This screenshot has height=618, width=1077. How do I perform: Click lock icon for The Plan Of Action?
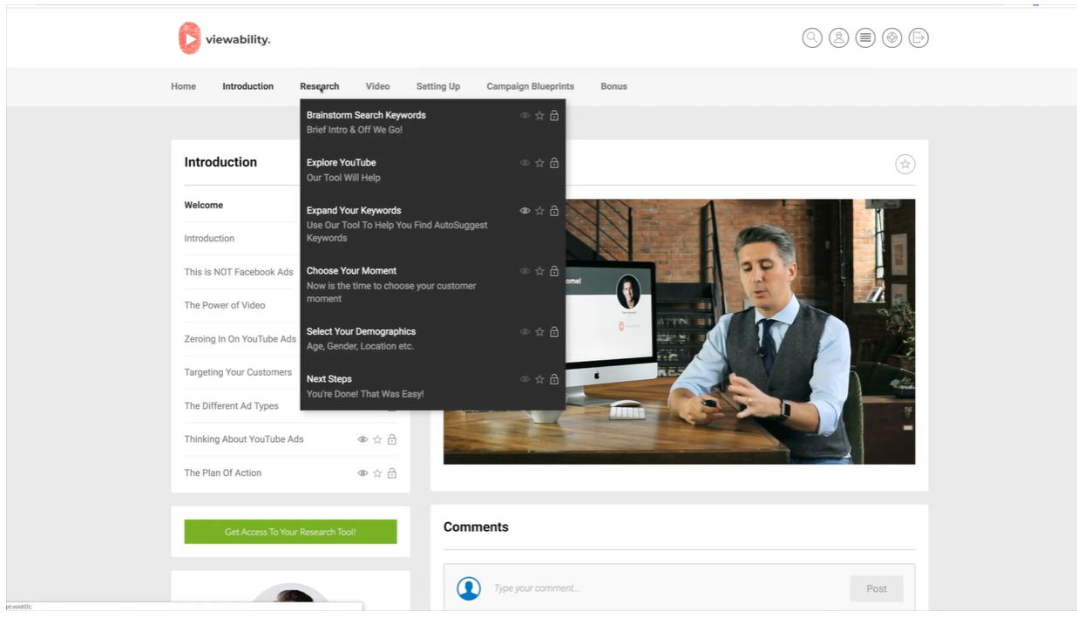point(392,473)
